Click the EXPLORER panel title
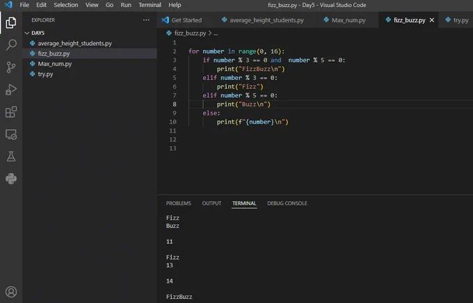This screenshot has width=473, height=303. point(43,20)
